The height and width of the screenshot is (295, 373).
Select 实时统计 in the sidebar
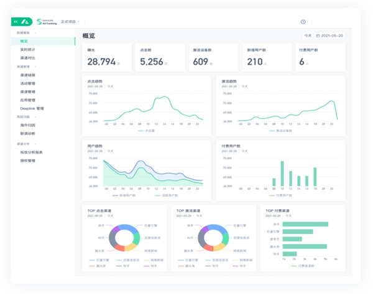pos(28,49)
